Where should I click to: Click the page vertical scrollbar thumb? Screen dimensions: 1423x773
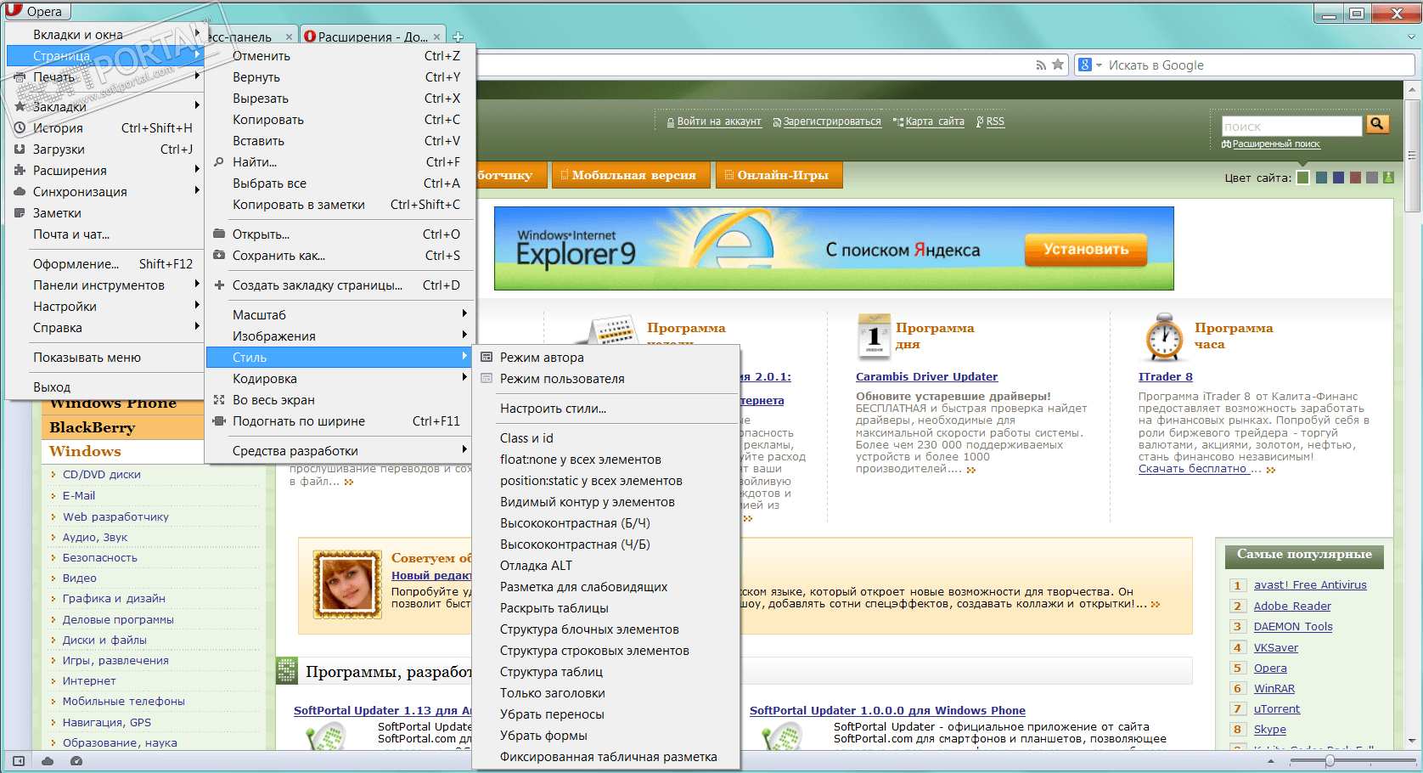pyautogui.click(x=1412, y=156)
